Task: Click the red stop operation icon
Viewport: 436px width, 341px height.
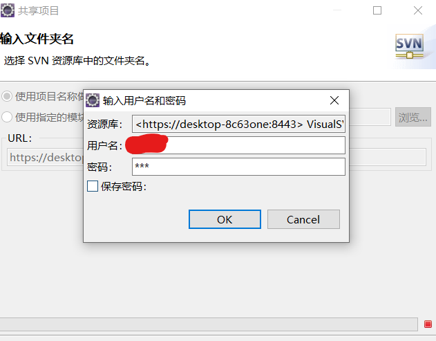Action: tap(428, 324)
